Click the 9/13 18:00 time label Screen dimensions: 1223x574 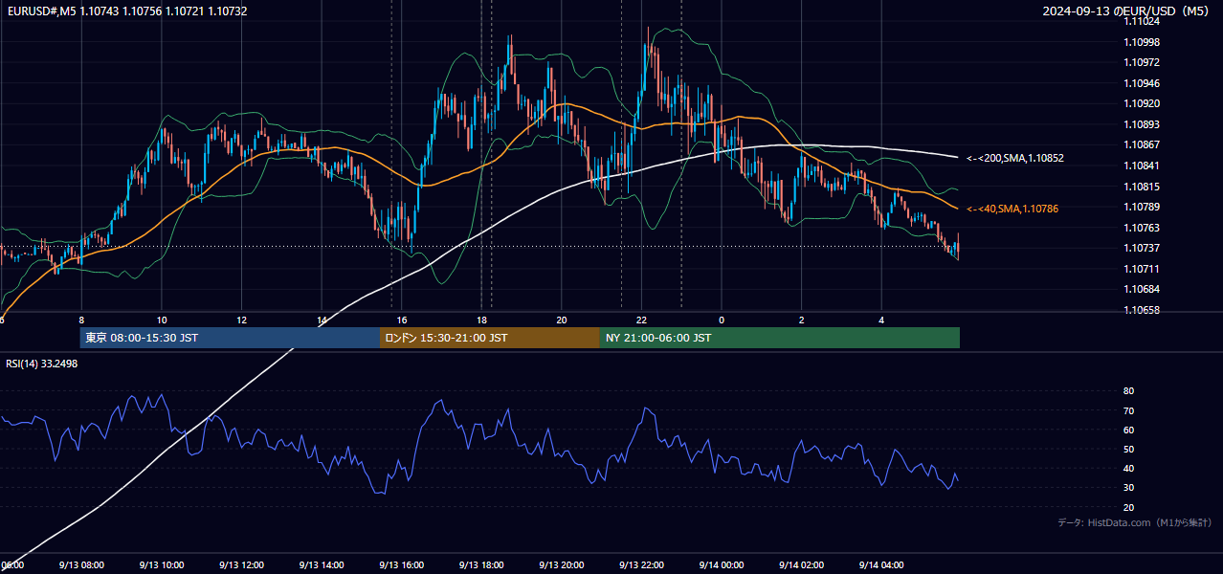(481, 565)
